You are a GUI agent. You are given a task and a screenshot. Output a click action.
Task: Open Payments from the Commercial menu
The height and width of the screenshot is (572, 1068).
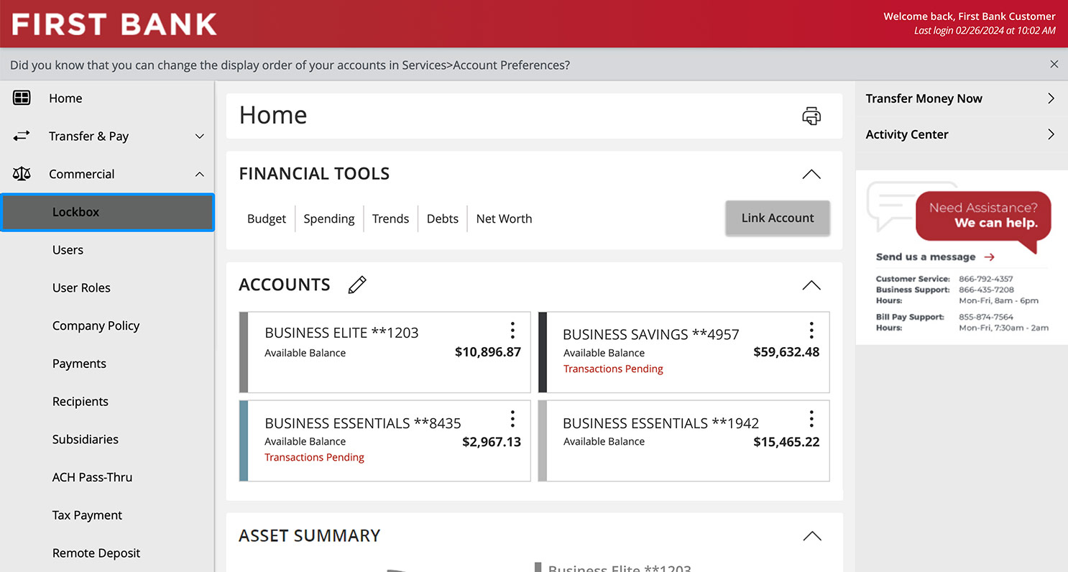(x=79, y=363)
